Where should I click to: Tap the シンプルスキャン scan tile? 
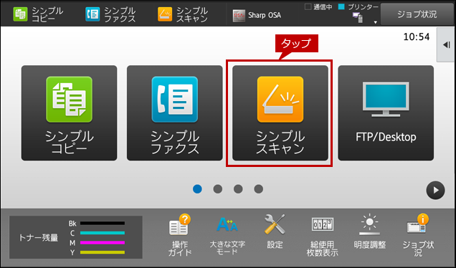pyautogui.click(x=280, y=113)
